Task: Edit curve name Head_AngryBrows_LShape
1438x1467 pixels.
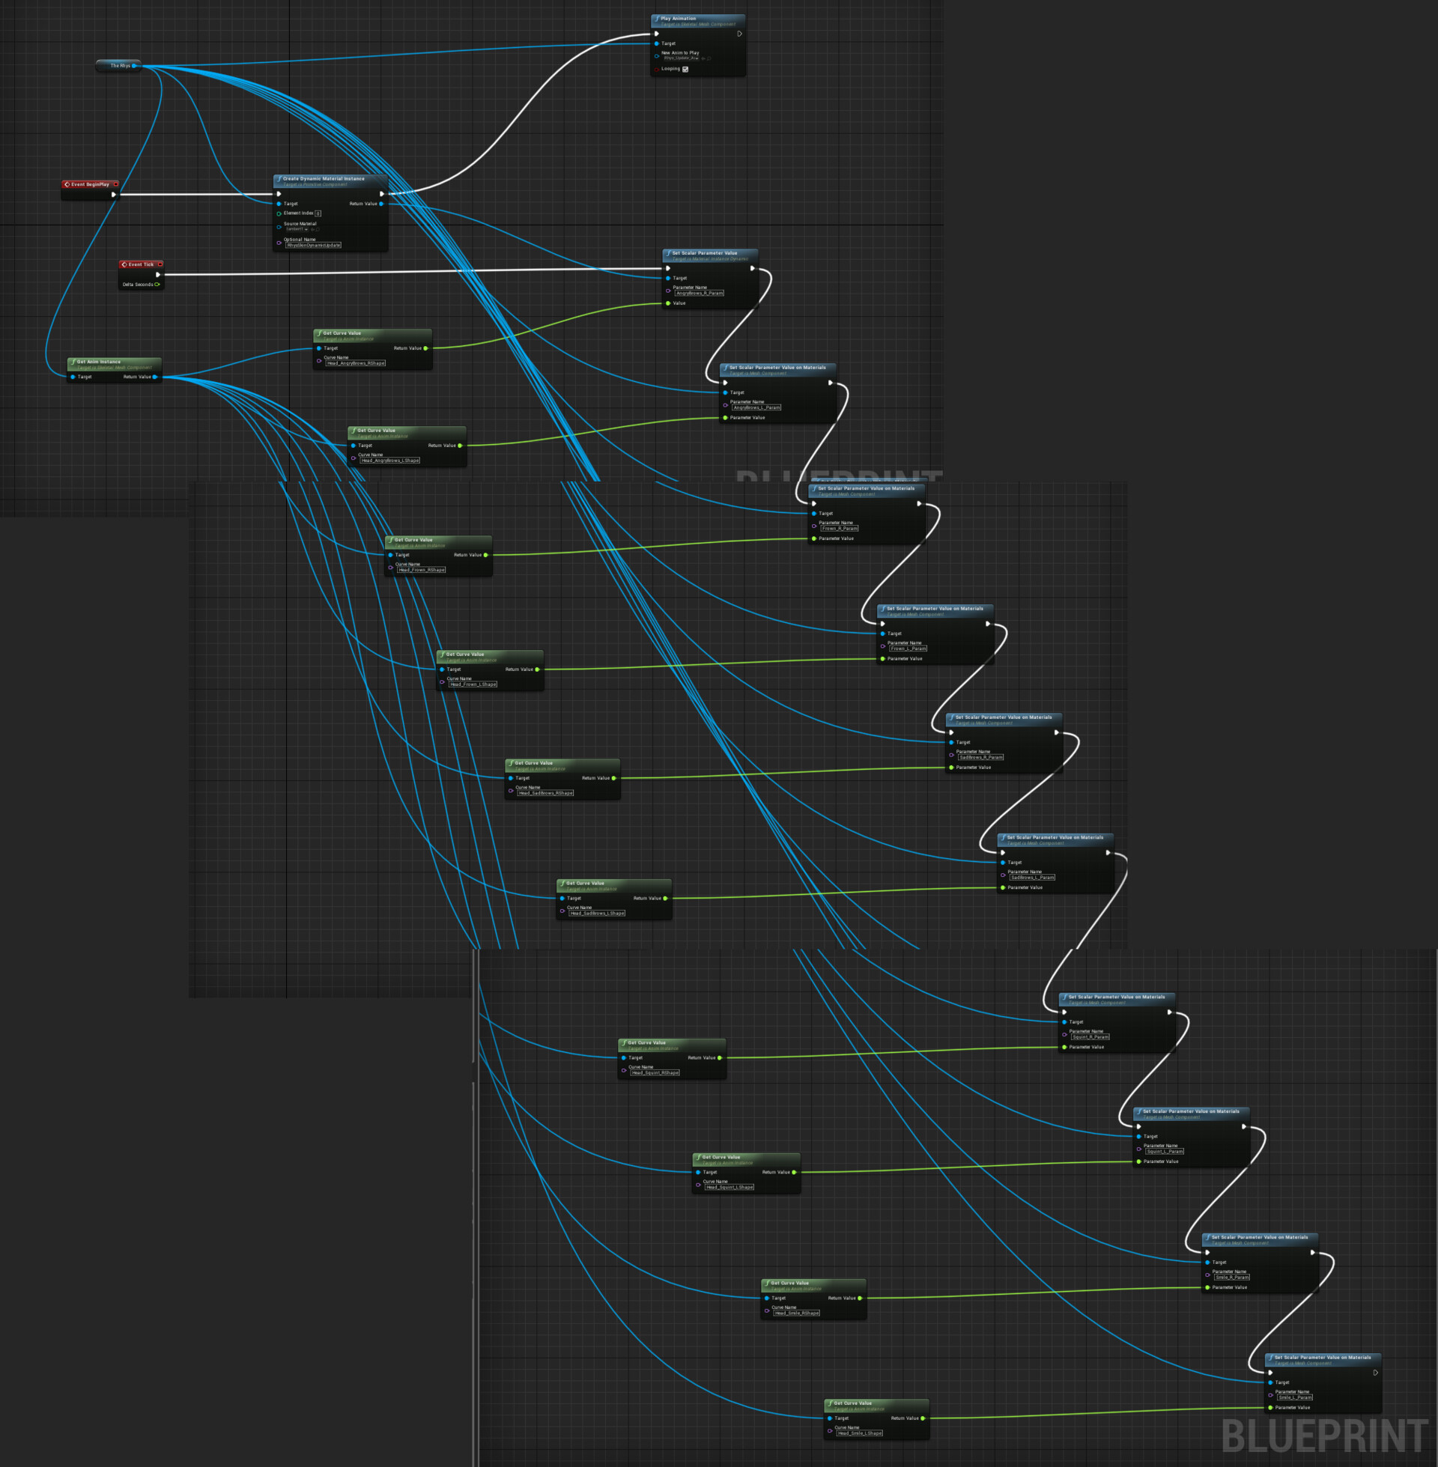Action: pyautogui.click(x=389, y=461)
